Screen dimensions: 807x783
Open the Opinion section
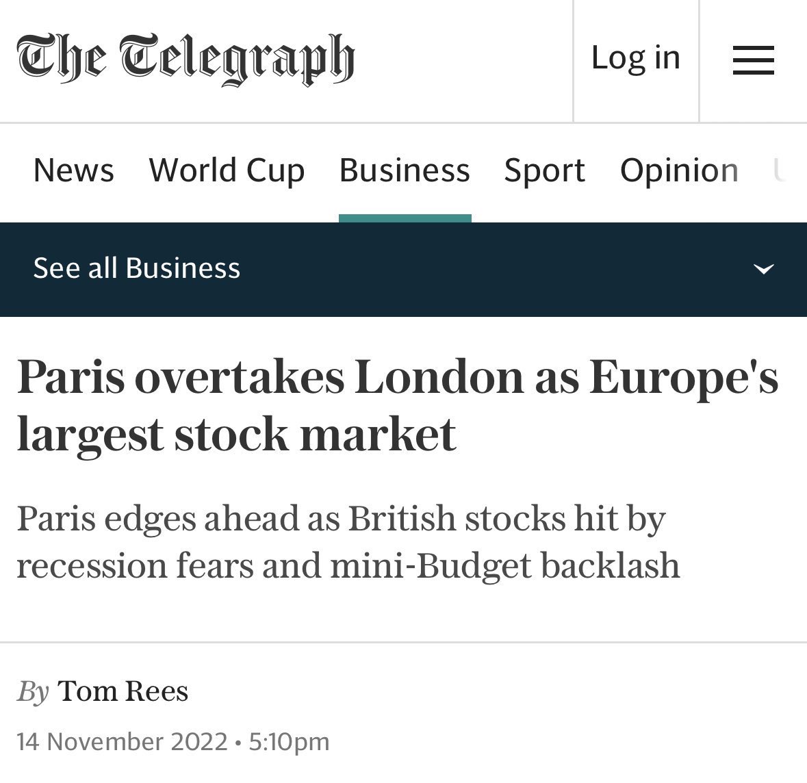pos(679,170)
